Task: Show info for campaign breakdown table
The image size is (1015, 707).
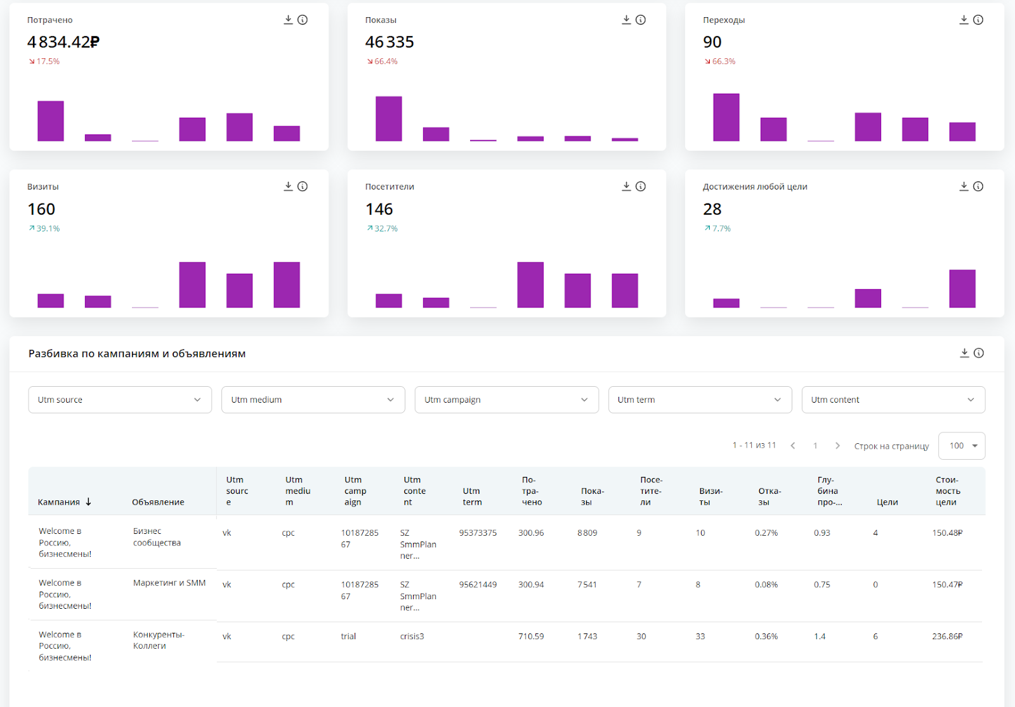Action: click(x=979, y=353)
